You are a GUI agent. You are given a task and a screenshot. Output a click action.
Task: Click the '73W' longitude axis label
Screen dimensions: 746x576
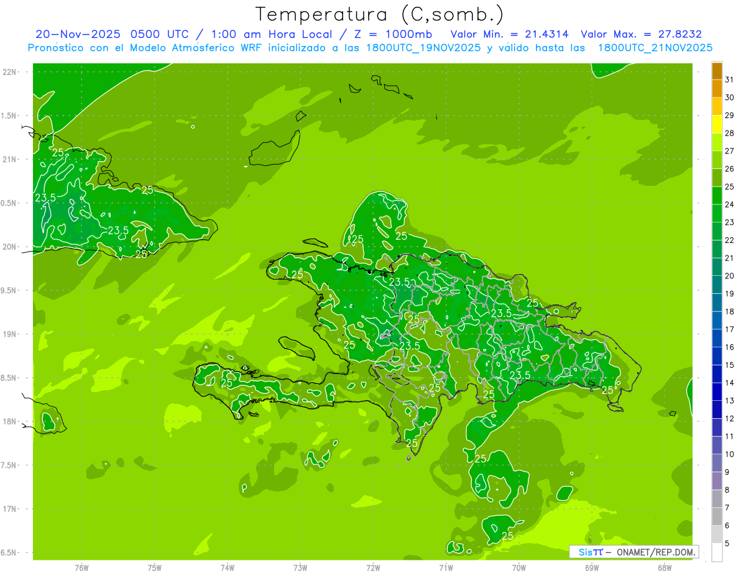pyautogui.click(x=300, y=568)
